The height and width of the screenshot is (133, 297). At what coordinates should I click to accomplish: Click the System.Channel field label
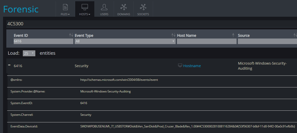click(x=22, y=115)
